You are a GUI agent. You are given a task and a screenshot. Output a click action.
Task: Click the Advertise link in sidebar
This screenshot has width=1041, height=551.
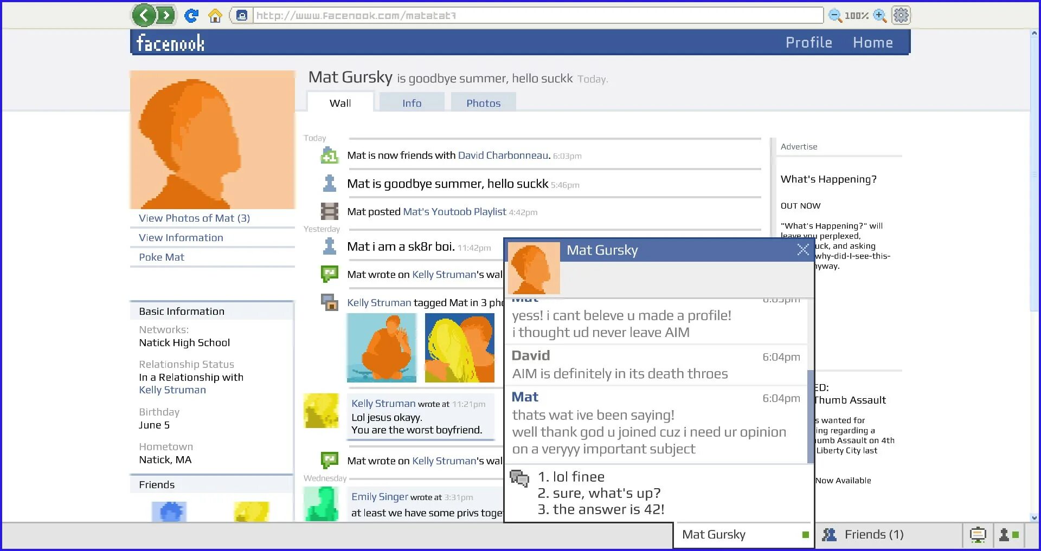799,146
